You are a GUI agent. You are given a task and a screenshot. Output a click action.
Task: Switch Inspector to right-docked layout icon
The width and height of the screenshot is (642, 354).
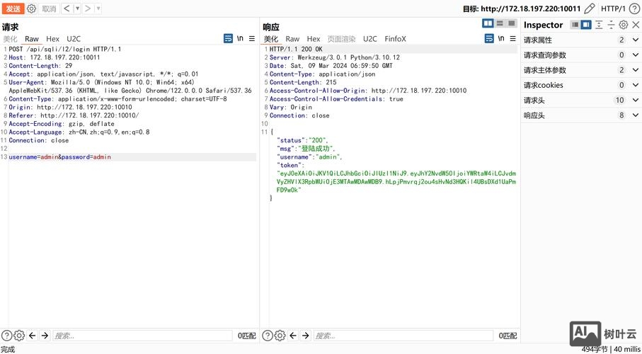[x=586, y=25]
